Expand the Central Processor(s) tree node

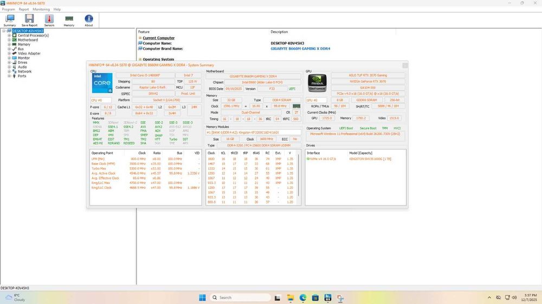(9, 35)
